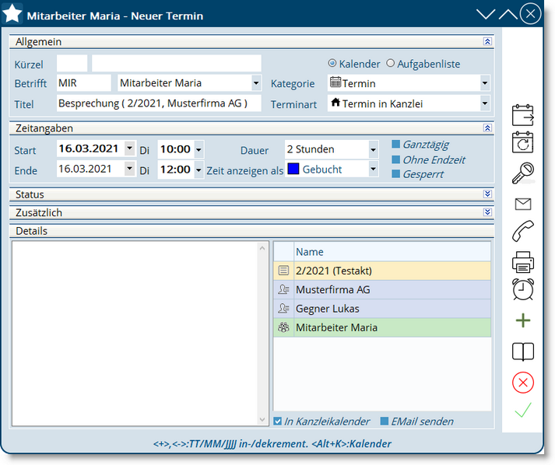Viewport: 555px width, 465px height.
Task: Click the telephone handset icon
Action: click(523, 231)
